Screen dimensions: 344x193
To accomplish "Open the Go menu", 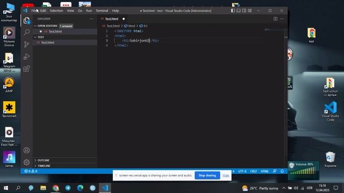I will pos(80,11).
